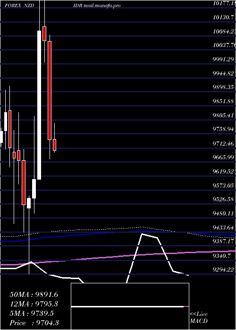Click the 9573.05 price axis label
Image resolution: width=236 pixels, height=330 pixels.
pos(223,185)
